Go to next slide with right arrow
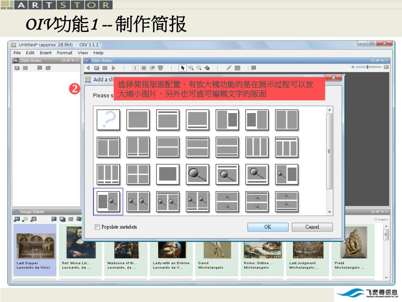Image resolution: width=402 pixels, height=302 pixels. (113, 68)
